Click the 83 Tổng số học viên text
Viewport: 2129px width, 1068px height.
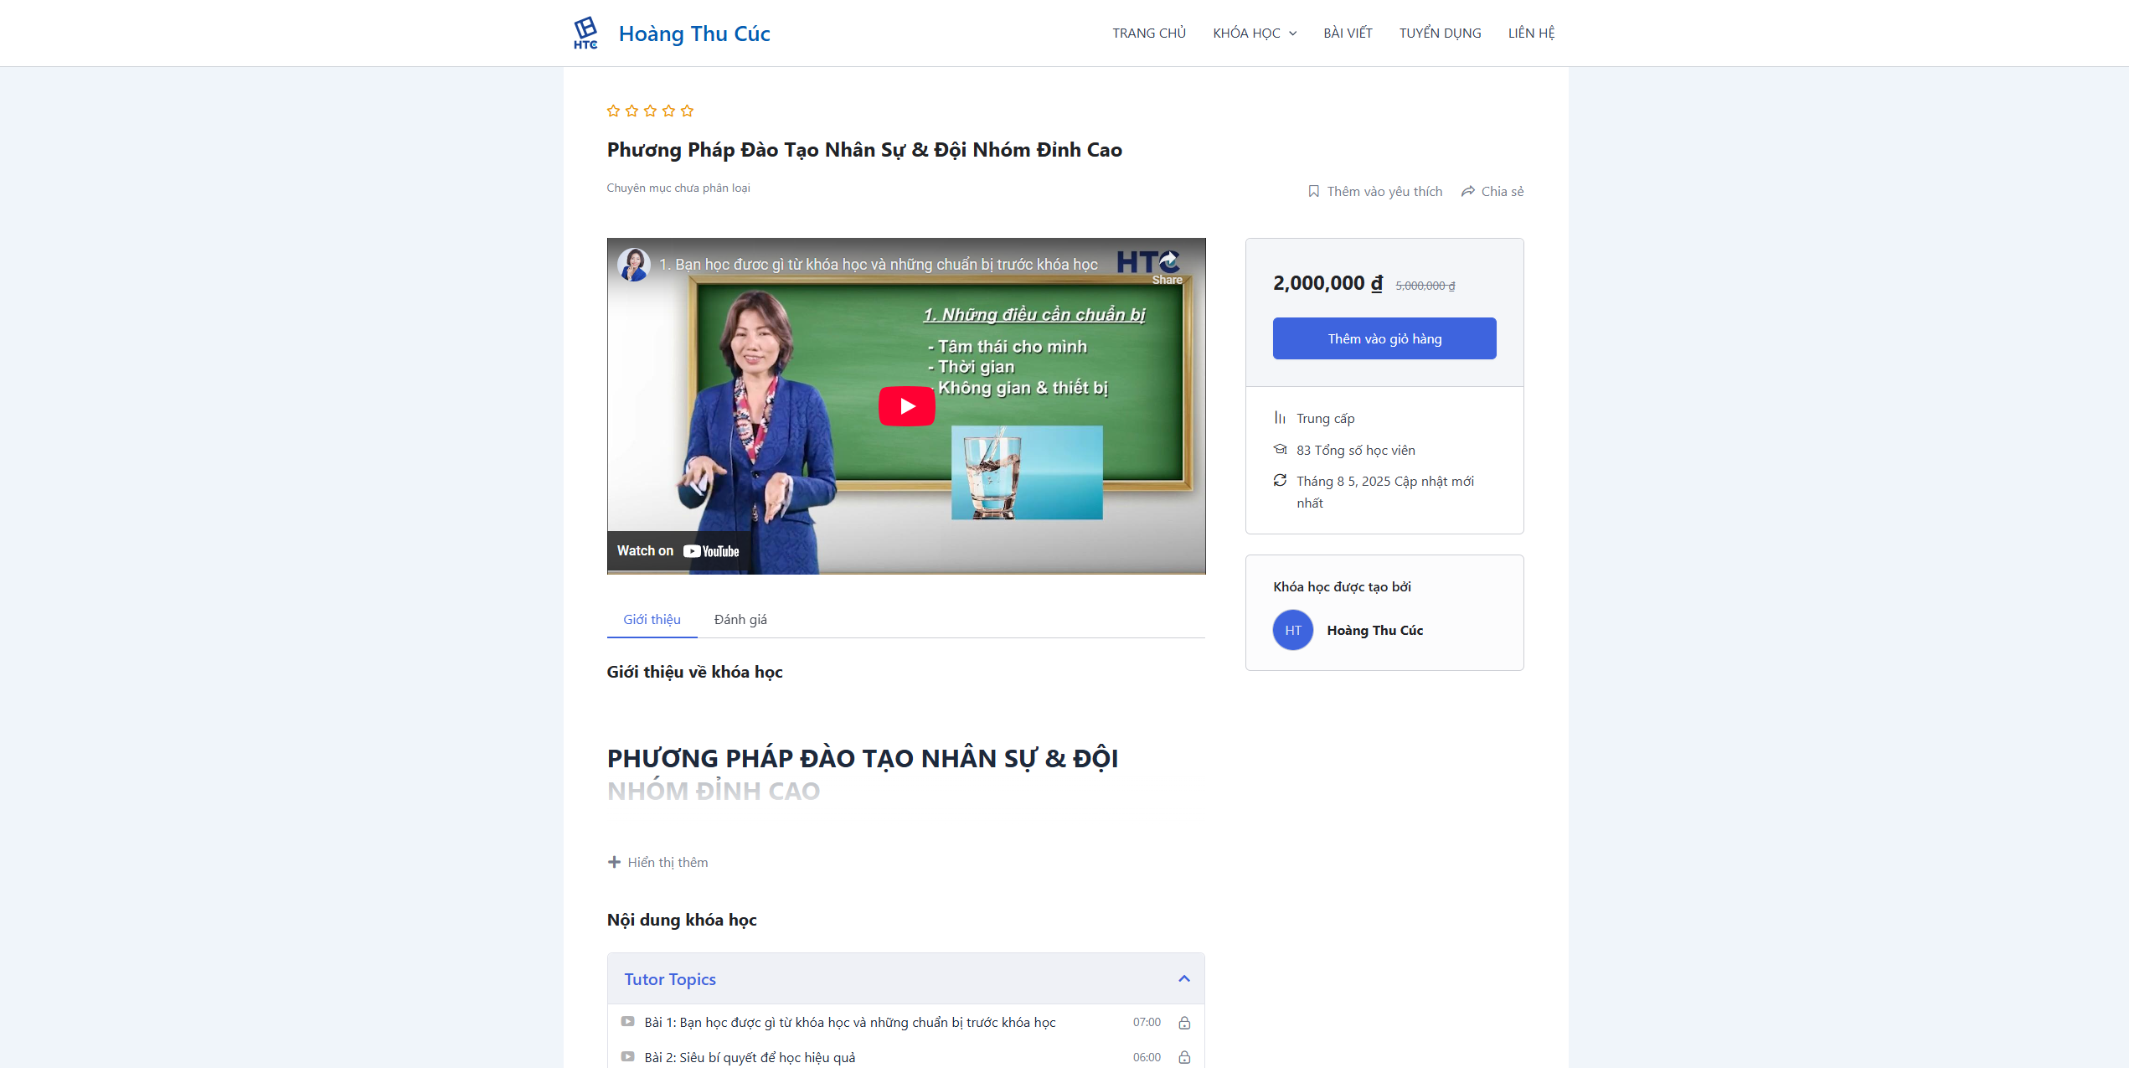pos(1355,450)
